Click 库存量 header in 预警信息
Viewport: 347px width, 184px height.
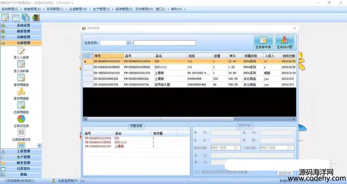click(x=164, y=134)
